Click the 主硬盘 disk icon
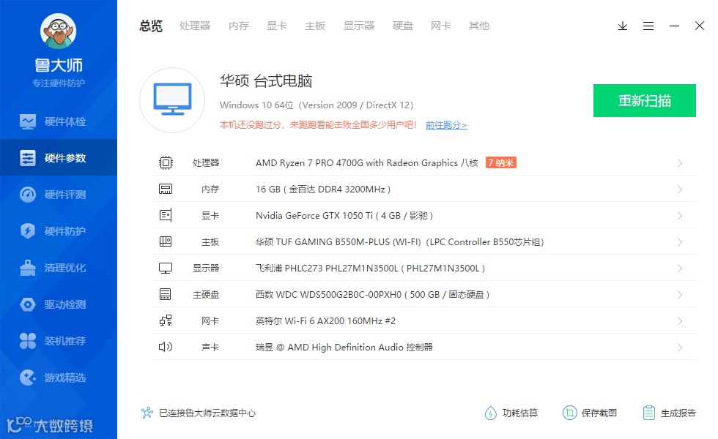The height and width of the screenshot is (439, 718). (166, 294)
